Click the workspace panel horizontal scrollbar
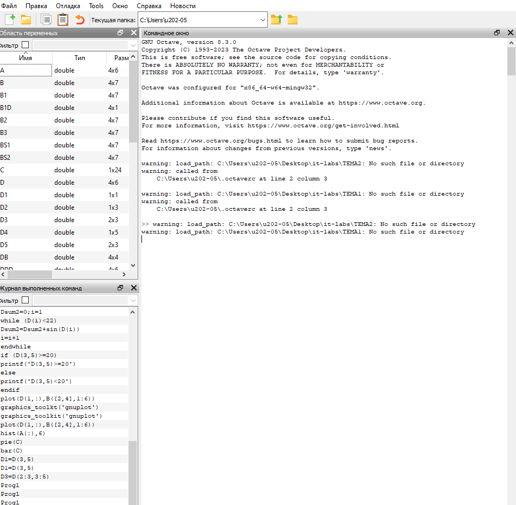This screenshot has width=516, height=505. 64,275
